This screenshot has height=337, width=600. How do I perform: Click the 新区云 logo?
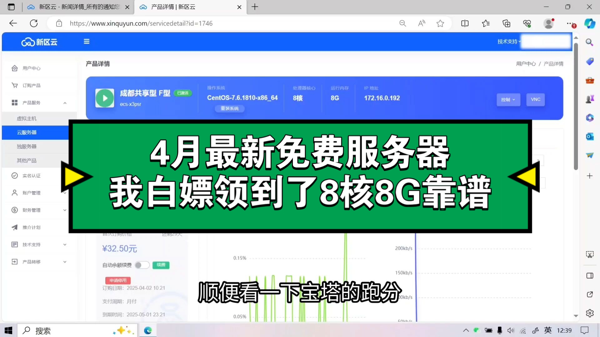(x=39, y=42)
